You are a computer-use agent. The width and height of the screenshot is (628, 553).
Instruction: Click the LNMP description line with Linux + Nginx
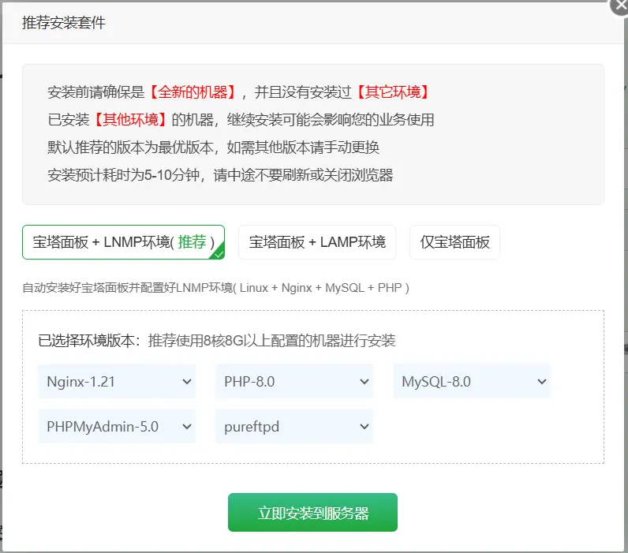click(216, 288)
